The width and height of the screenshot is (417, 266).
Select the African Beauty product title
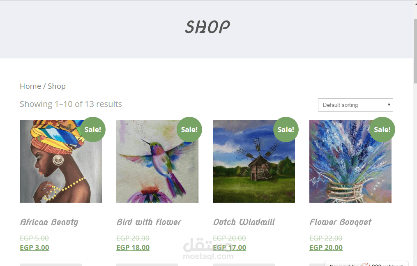pos(49,222)
